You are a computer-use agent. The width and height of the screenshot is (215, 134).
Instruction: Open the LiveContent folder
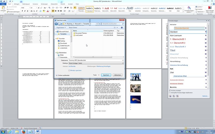(79, 35)
